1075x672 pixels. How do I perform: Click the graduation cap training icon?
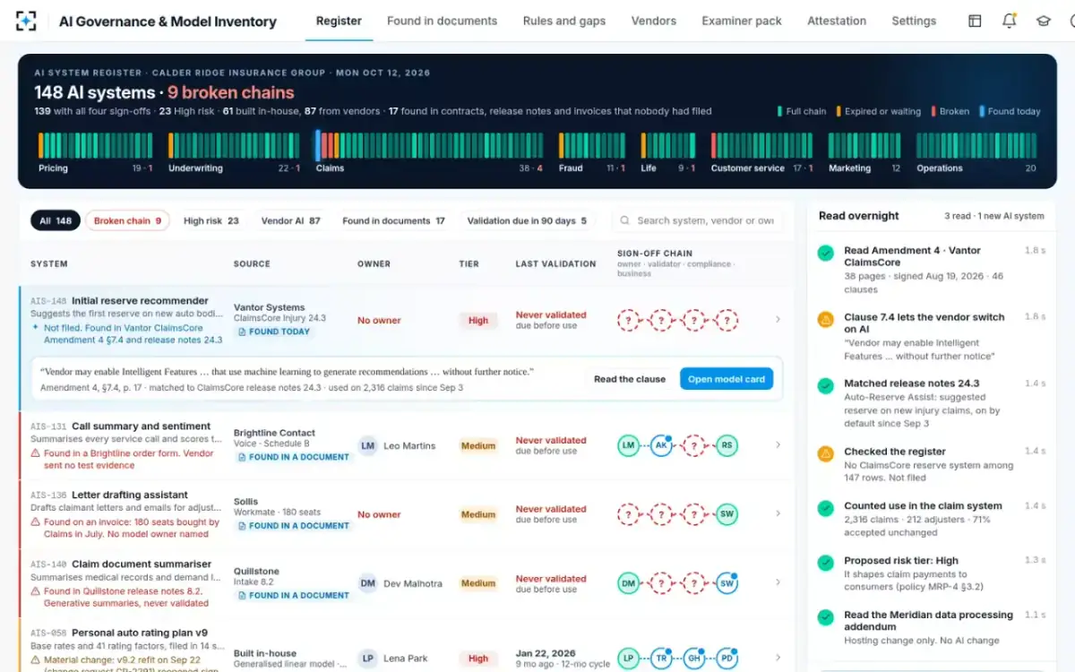pos(1044,21)
